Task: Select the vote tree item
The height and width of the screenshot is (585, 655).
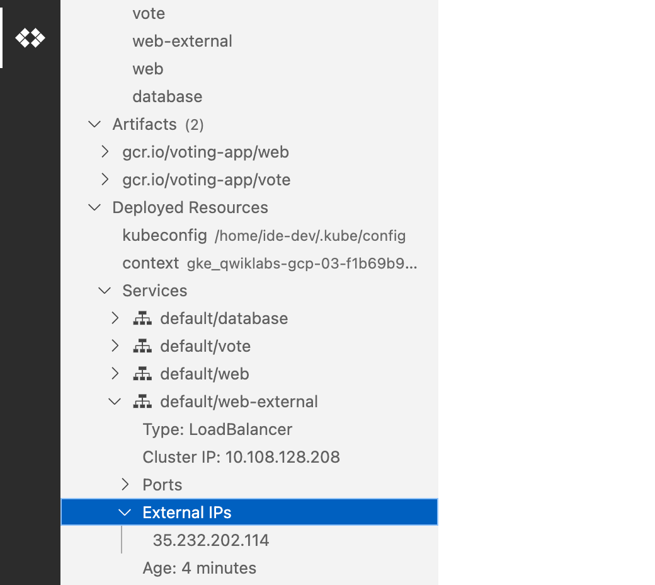Action: point(149,14)
